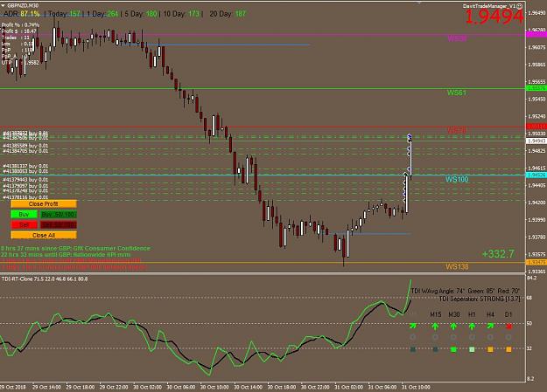Click the Nationwide HPI m/m news line

point(66,254)
